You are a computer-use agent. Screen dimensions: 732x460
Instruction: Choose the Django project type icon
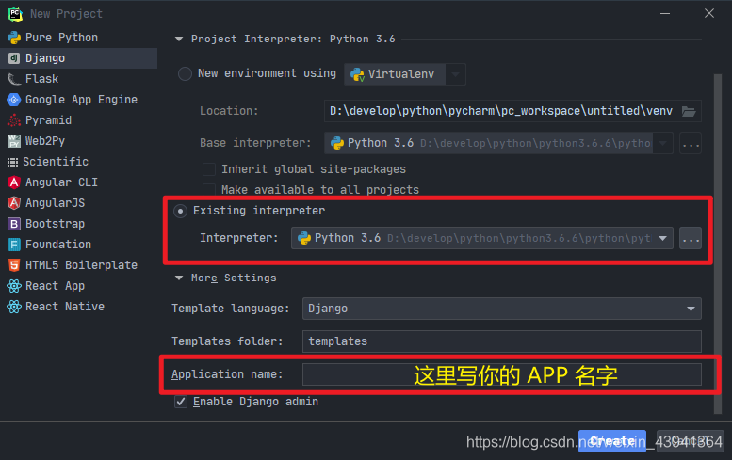(x=14, y=58)
